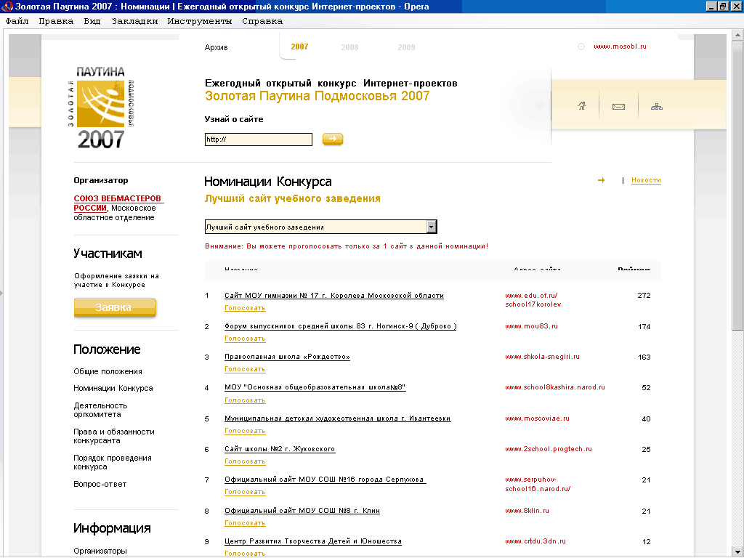
Task: Click the round icon beside www.mosobl.ru
Action: [x=581, y=46]
